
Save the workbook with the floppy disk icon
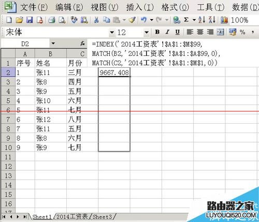coord(30,20)
